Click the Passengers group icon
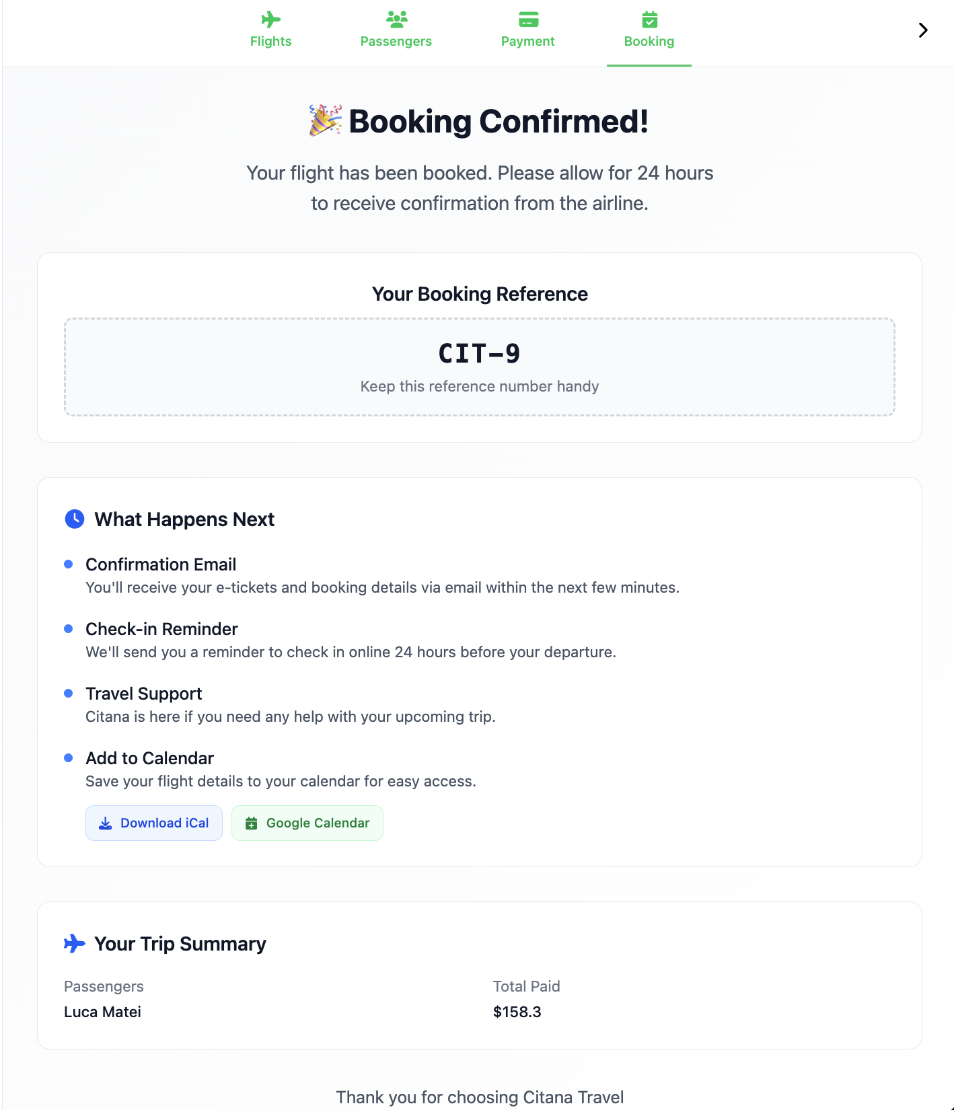Image resolution: width=954 pixels, height=1110 pixels. point(396,20)
